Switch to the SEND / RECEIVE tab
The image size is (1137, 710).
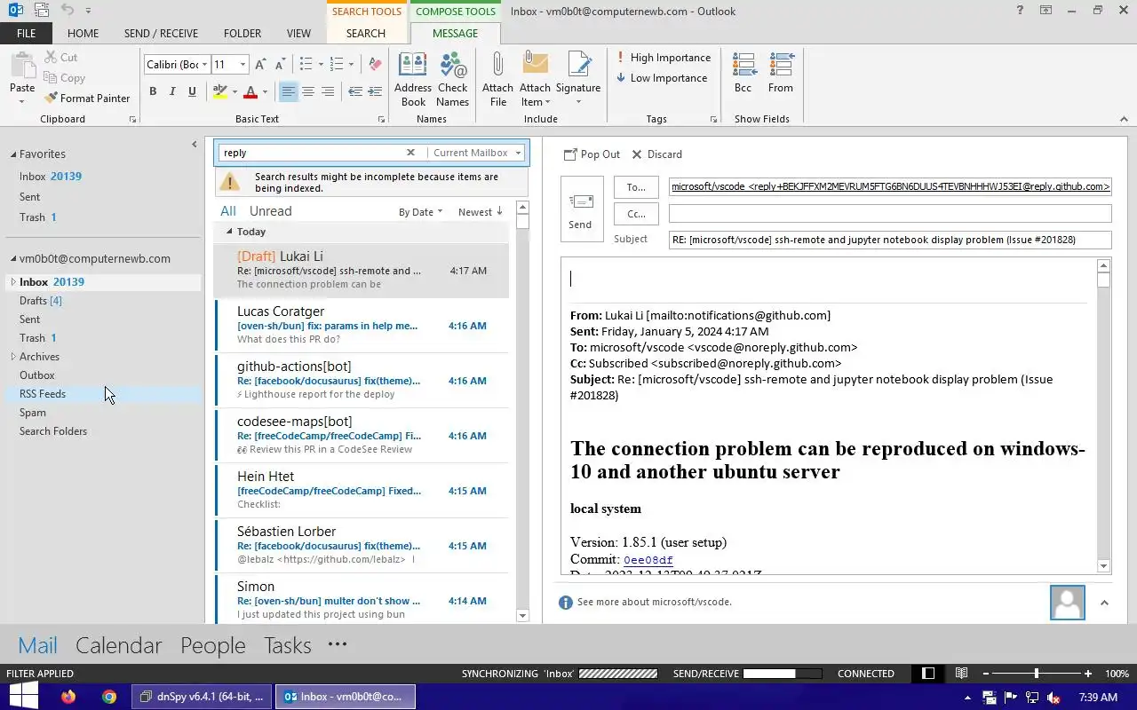(161, 34)
